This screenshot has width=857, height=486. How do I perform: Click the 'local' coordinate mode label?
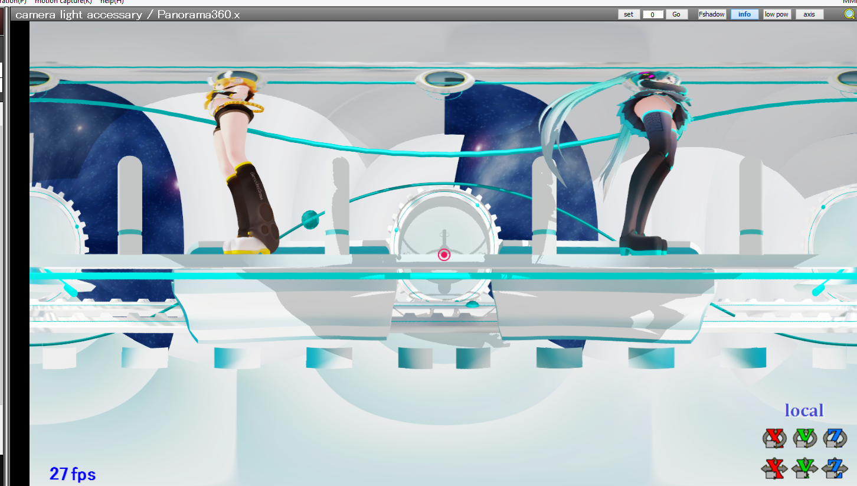tap(804, 410)
